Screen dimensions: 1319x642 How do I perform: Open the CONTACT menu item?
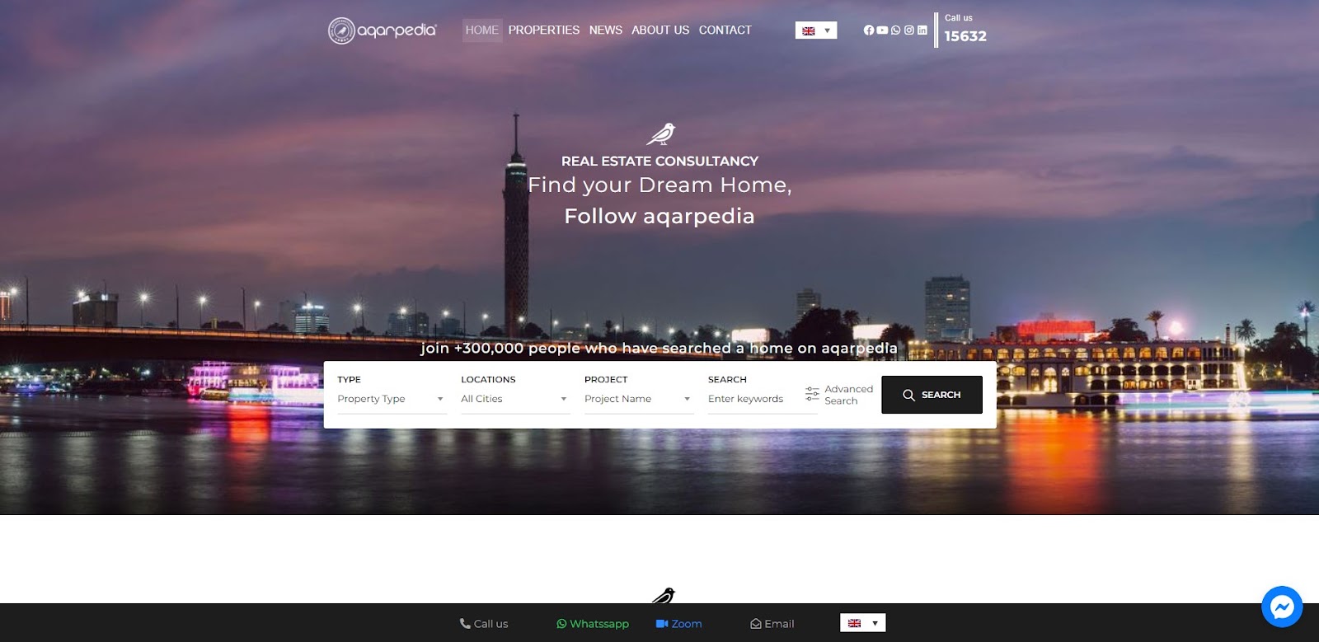click(725, 30)
